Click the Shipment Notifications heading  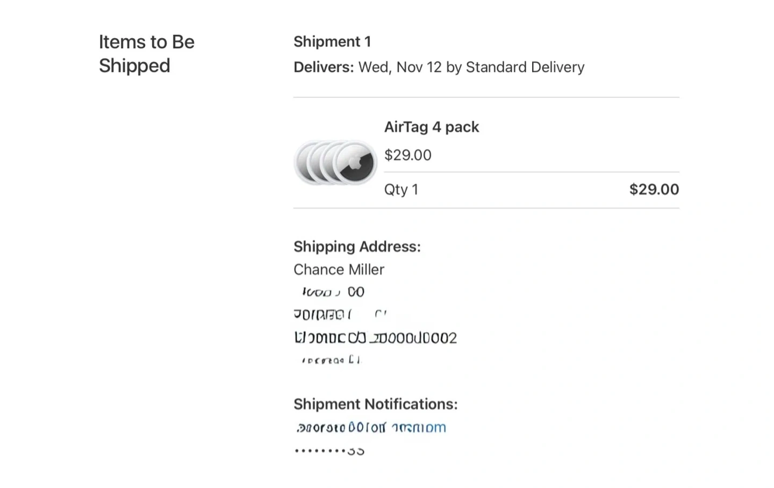(375, 404)
